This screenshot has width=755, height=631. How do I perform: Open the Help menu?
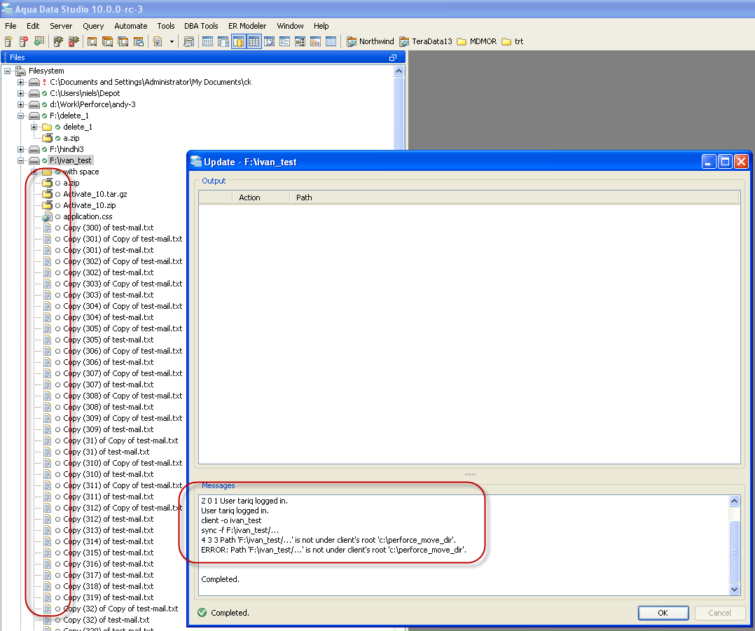point(321,26)
